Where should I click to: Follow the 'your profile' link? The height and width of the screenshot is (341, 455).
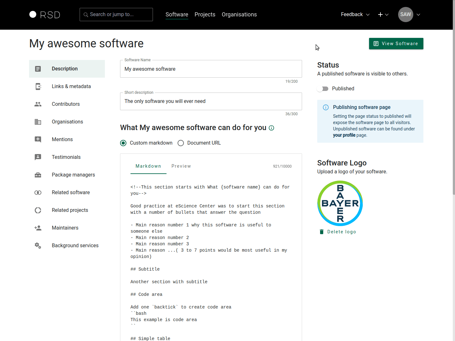(x=344, y=135)
